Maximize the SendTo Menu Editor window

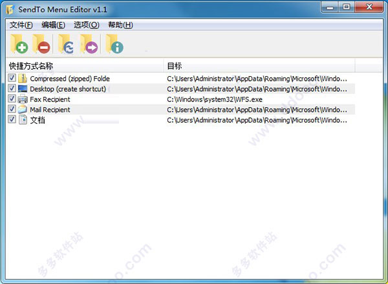click(346, 7)
